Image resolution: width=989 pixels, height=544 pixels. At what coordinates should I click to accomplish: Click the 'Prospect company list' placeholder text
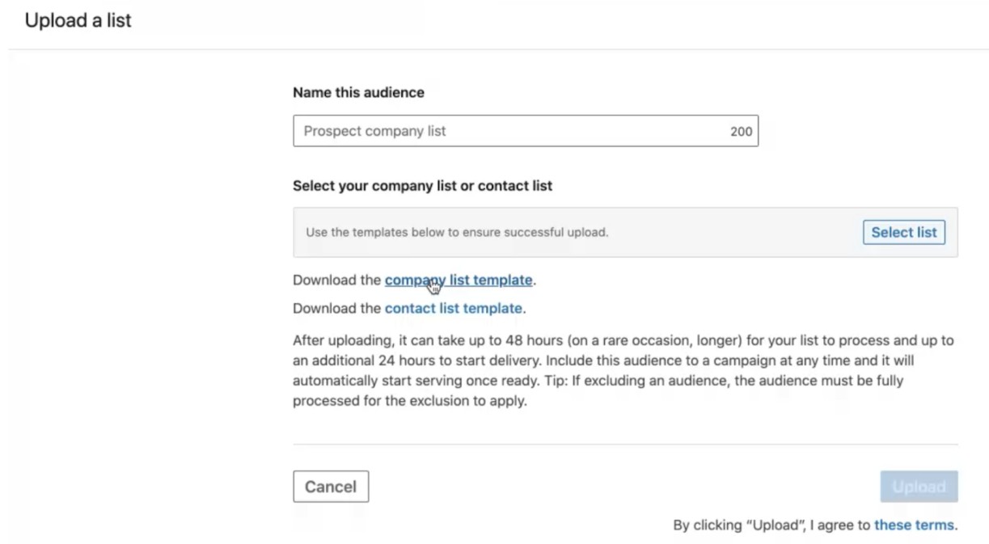pyautogui.click(x=374, y=131)
